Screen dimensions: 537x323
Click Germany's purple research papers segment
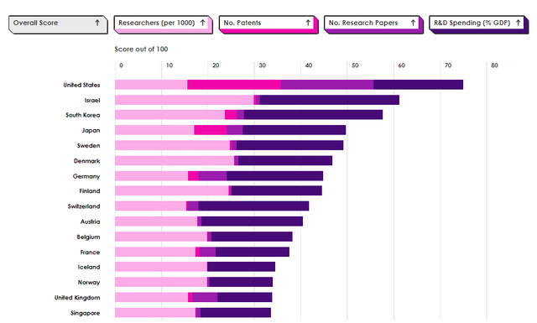212,176
